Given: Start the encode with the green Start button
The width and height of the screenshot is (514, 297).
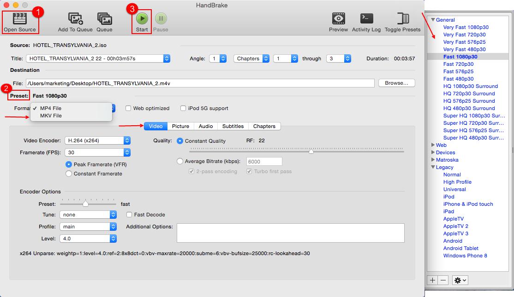Looking at the screenshot, I should 142,18.
